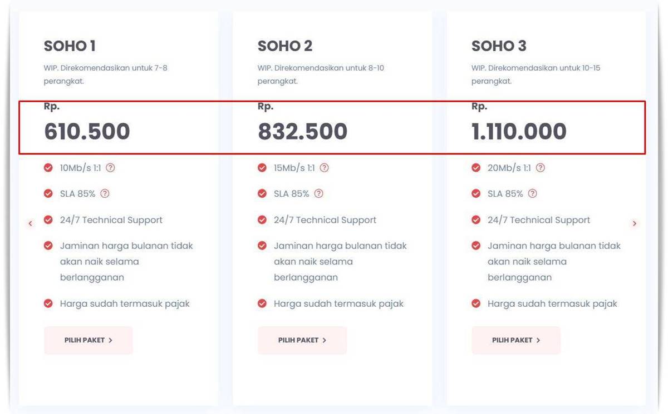
Task: Click the SOHO 3 plan heading
Action: pos(499,46)
